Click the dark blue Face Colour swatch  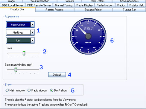click(19, 25)
